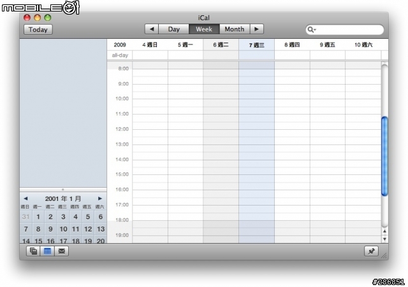
Task: Go to previous week with left arrow
Action: coord(152,29)
